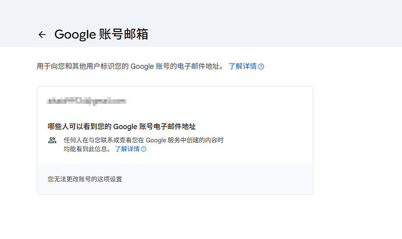The image size is (402, 239).
Task: Click the heading 哪些人可以看到您的 Google 账号电子邮件地址
Action: [x=122, y=126]
